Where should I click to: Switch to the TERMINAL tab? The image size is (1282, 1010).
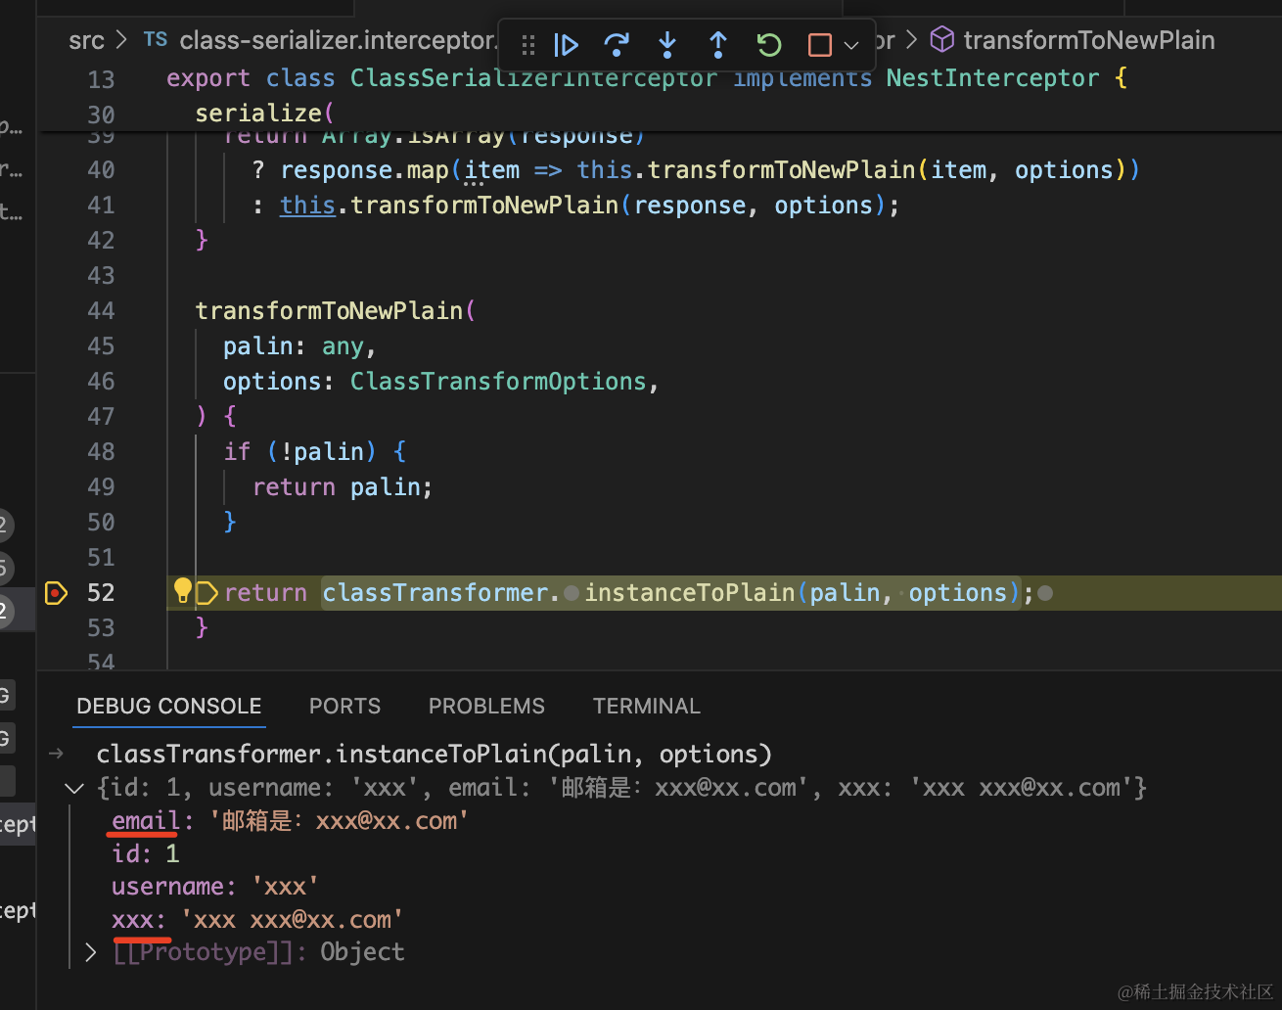(647, 706)
